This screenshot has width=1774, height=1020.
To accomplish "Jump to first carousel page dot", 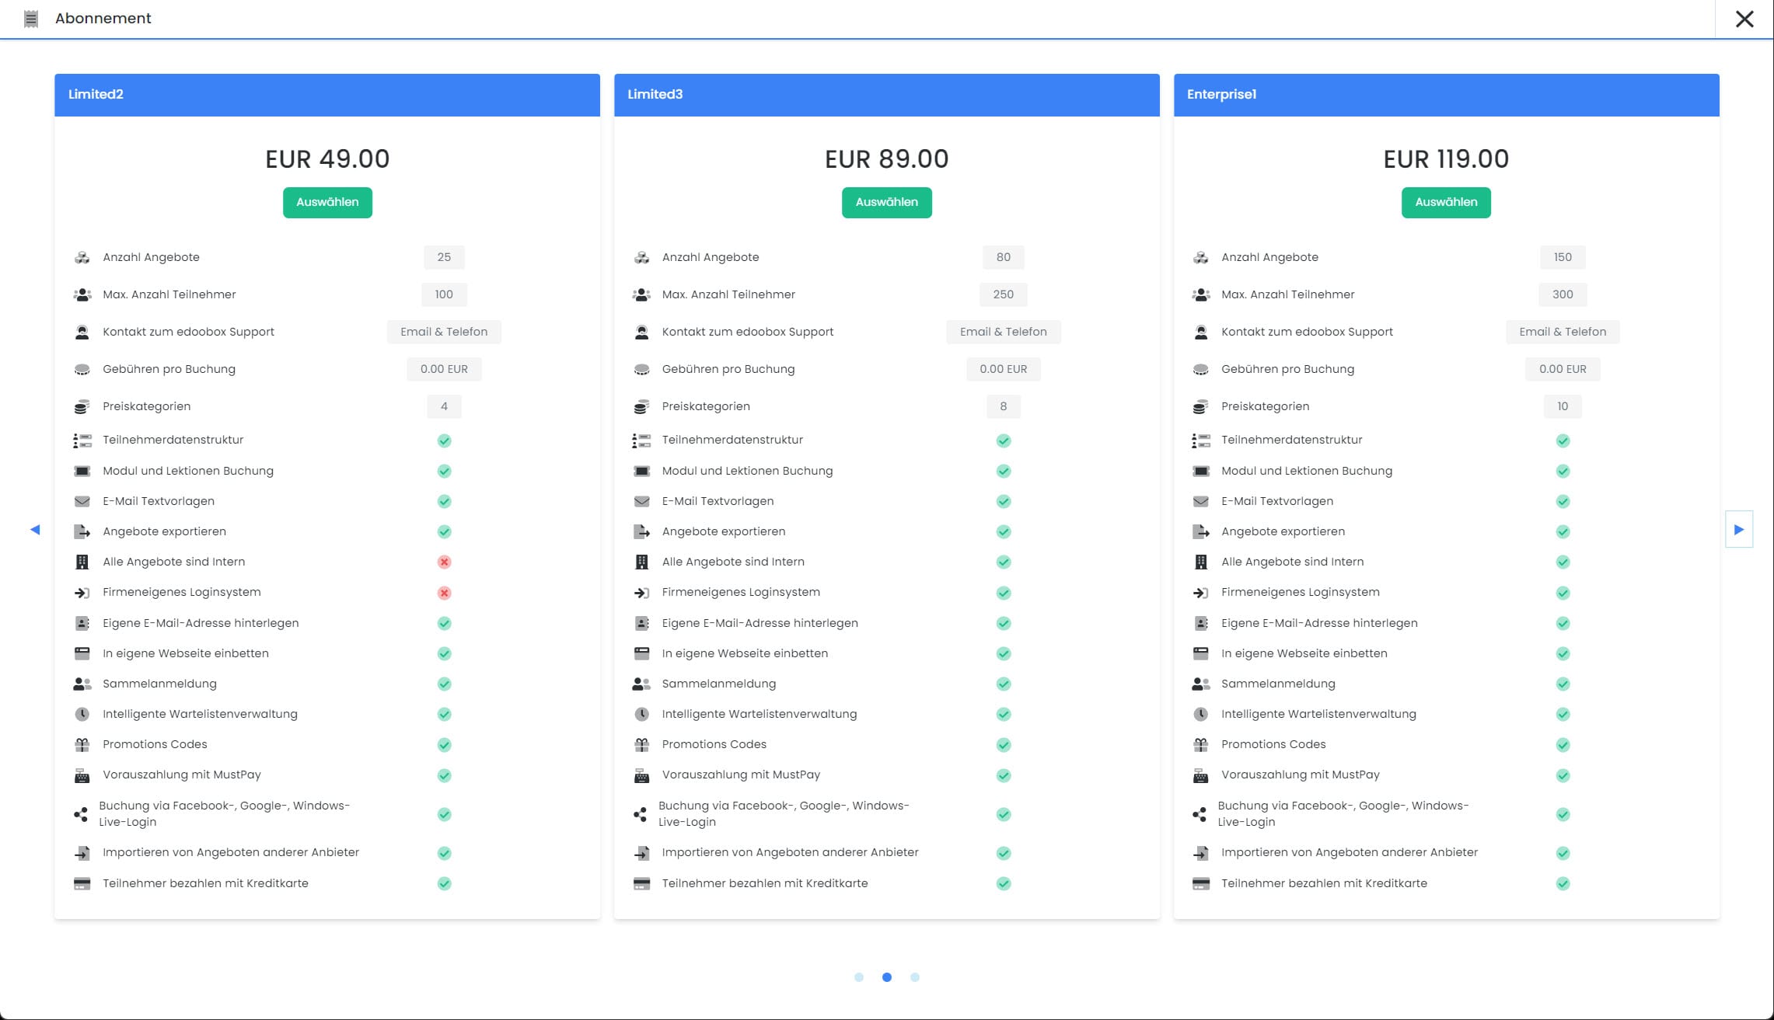I will (859, 977).
